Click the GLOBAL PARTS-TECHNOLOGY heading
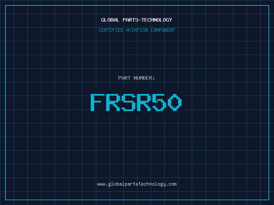The width and height of the screenshot is (274, 205). point(137,20)
